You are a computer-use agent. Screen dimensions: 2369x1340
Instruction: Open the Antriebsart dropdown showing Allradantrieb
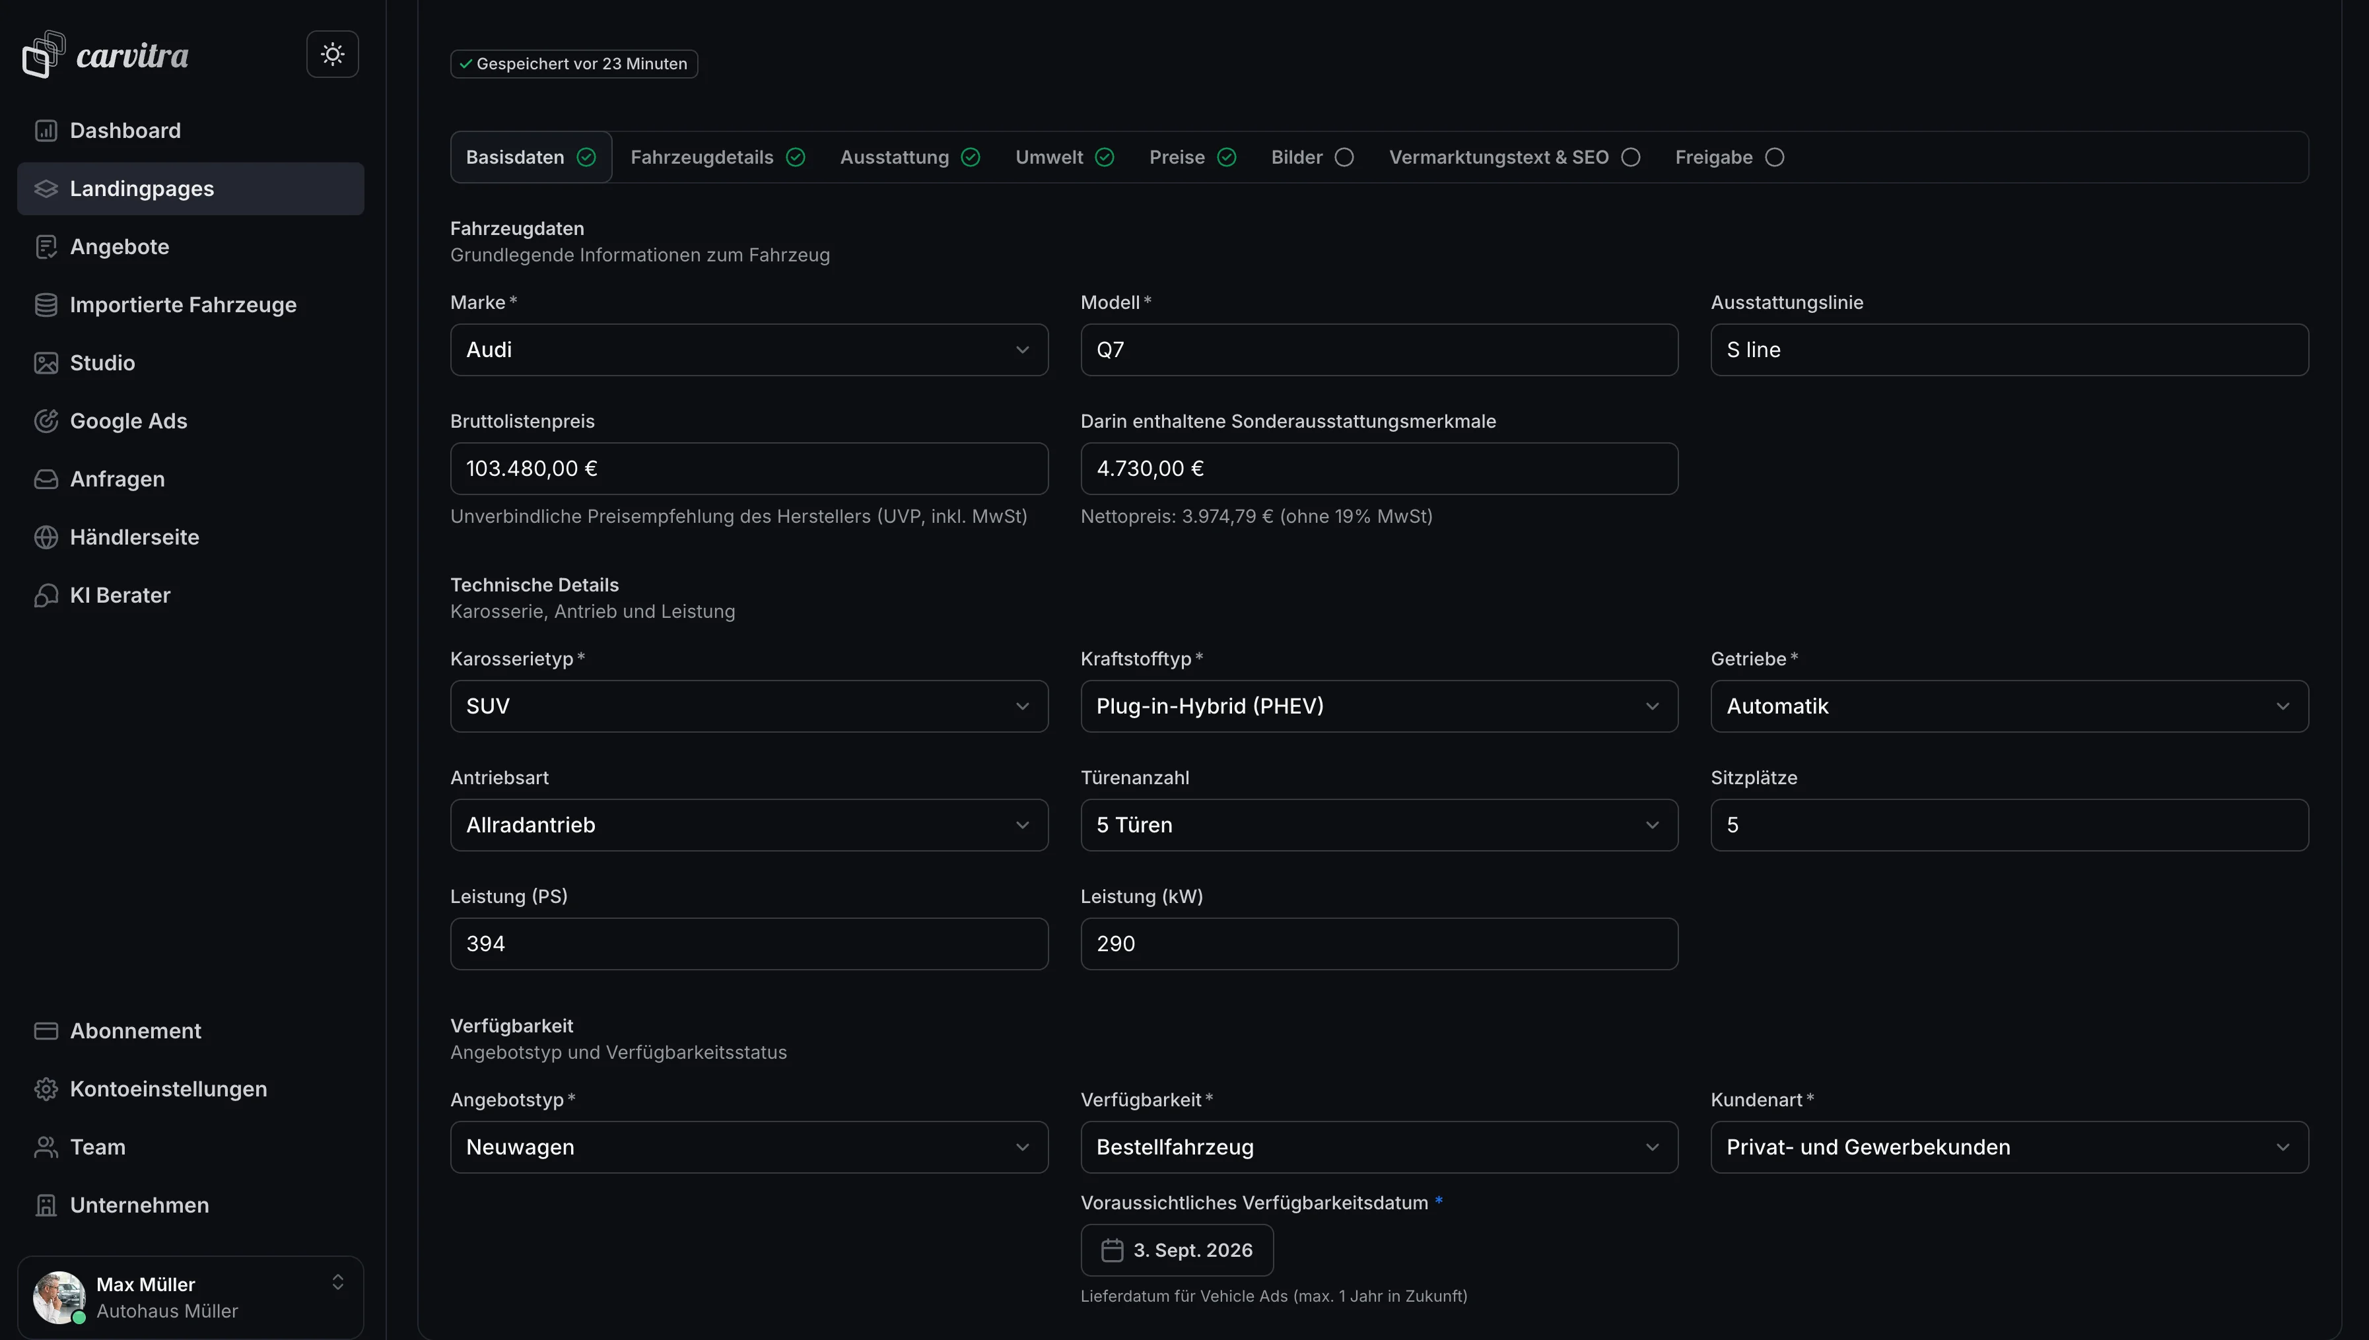749,824
